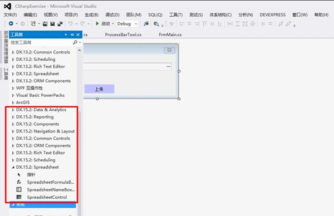Click the Visual Studio logo icon
Screen dimensions: 334x216
click(x=7, y=6)
